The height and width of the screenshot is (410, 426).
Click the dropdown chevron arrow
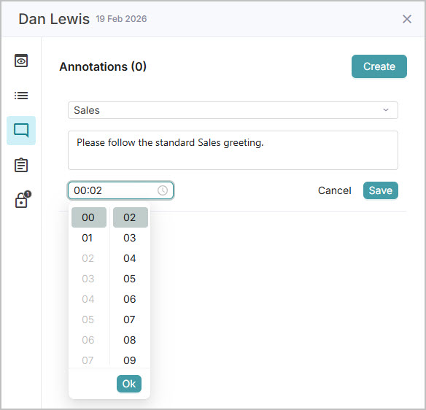pyautogui.click(x=386, y=110)
